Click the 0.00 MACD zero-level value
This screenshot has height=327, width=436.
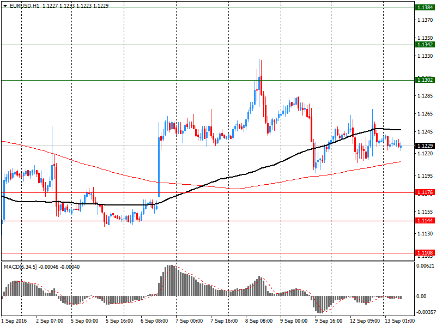421,296
